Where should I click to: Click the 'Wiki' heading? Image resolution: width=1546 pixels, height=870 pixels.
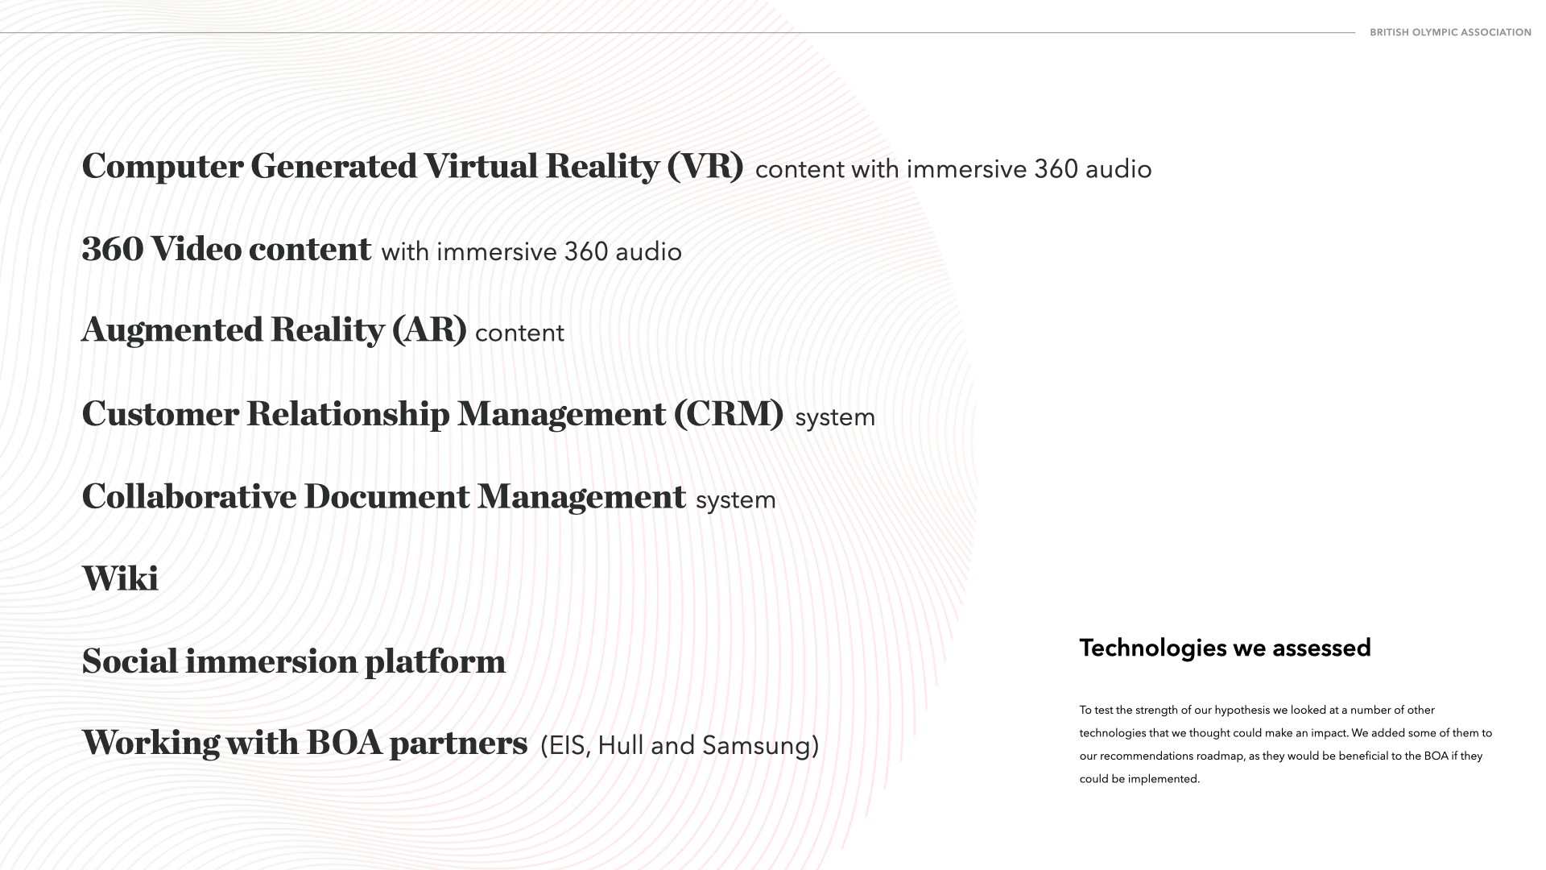(120, 579)
